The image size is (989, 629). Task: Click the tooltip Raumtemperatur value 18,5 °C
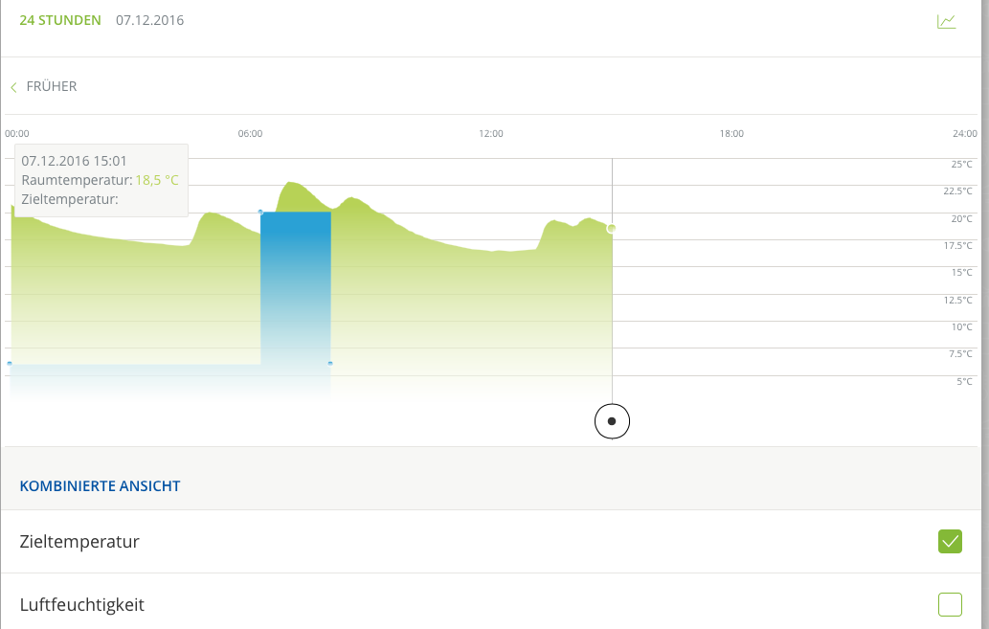pyautogui.click(x=157, y=180)
